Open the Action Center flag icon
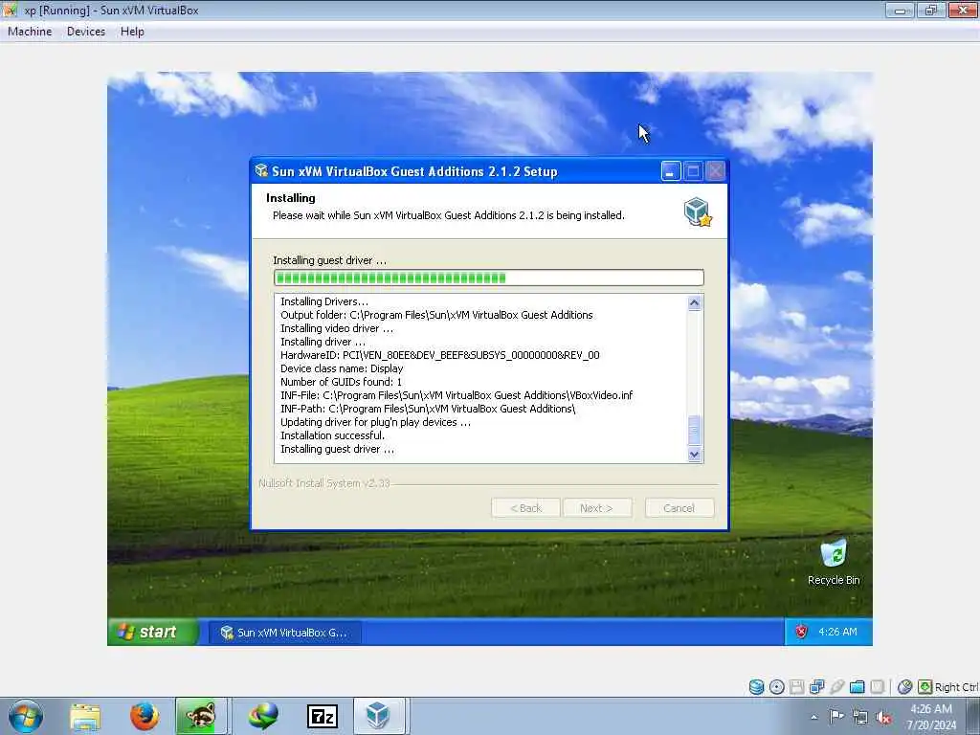This screenshot has width=980, height=735. pos(836,716)
